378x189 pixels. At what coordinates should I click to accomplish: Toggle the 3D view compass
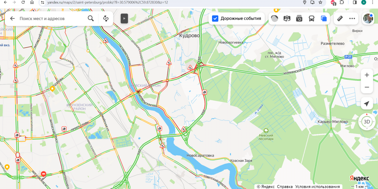367,122
